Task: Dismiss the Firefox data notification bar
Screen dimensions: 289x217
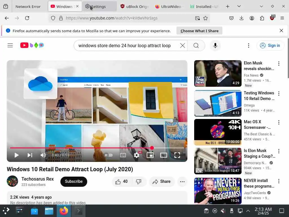Action: tap(281, 31)
